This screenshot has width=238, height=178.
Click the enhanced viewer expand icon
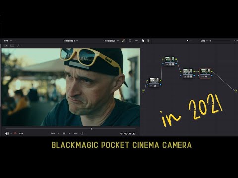point(130,41)
